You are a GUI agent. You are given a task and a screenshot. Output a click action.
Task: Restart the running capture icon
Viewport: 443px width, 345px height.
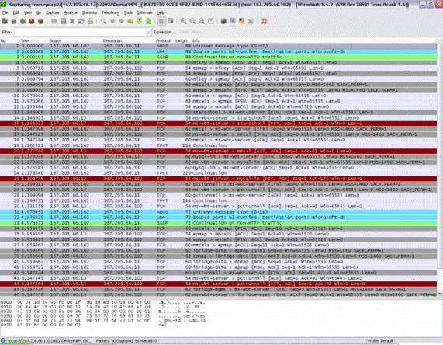(41, 21)
